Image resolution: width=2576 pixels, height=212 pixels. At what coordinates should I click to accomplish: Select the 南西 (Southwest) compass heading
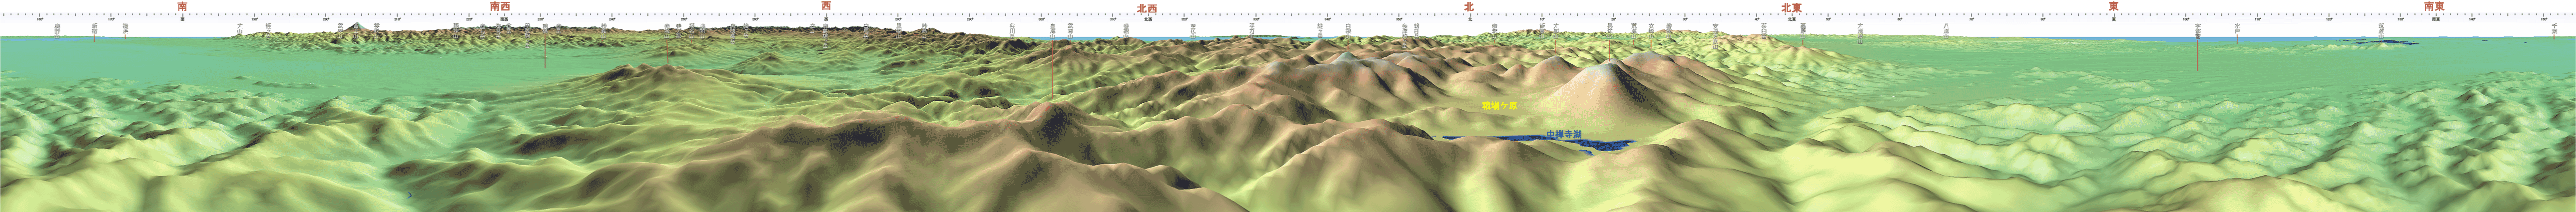click(500, 6)
